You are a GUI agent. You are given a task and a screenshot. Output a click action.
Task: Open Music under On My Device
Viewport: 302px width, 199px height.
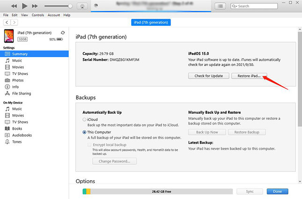(x=17, y=109)
